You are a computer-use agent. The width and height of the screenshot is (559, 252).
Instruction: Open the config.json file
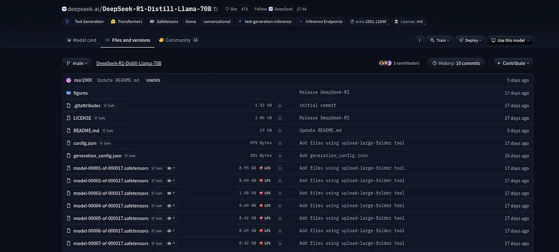pyautogui.click(x=85, y=143)
